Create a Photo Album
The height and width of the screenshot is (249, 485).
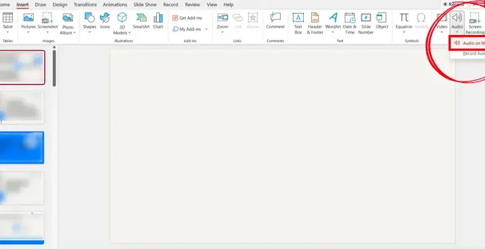point(68,24)
